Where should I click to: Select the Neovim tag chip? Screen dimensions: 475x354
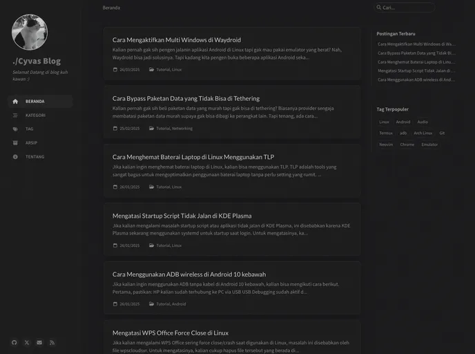point(386,145)
